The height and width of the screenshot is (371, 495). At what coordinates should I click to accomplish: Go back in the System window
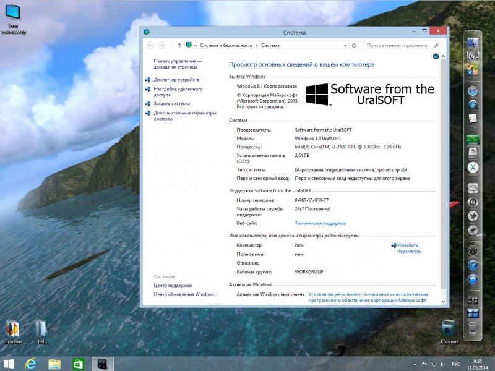point(150,45)
